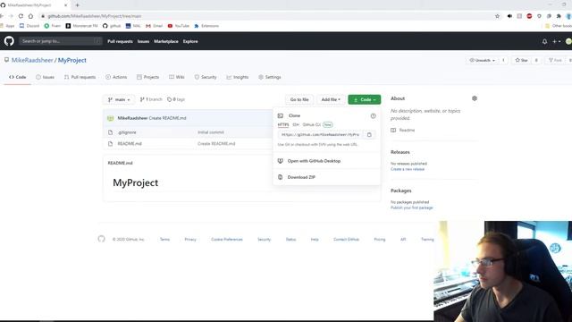The height and width of the screenshot is (322, 572).
Task: Open the Insights tab
Action: point(238,77)
